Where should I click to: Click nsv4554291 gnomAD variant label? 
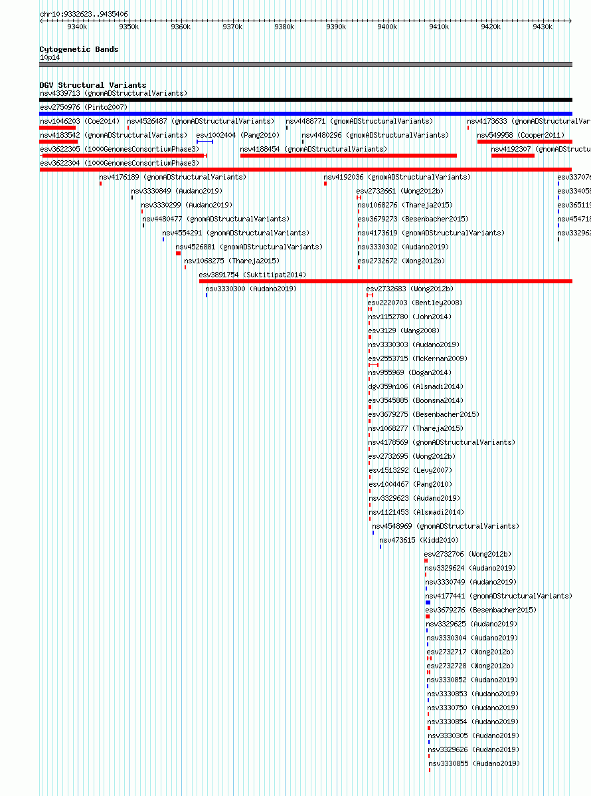point(236,233)
